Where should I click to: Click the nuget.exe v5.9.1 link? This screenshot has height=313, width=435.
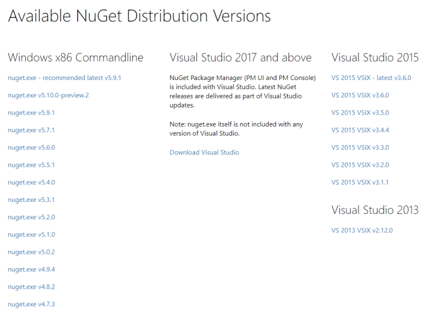pyautogui.click(x=31, y=113)
